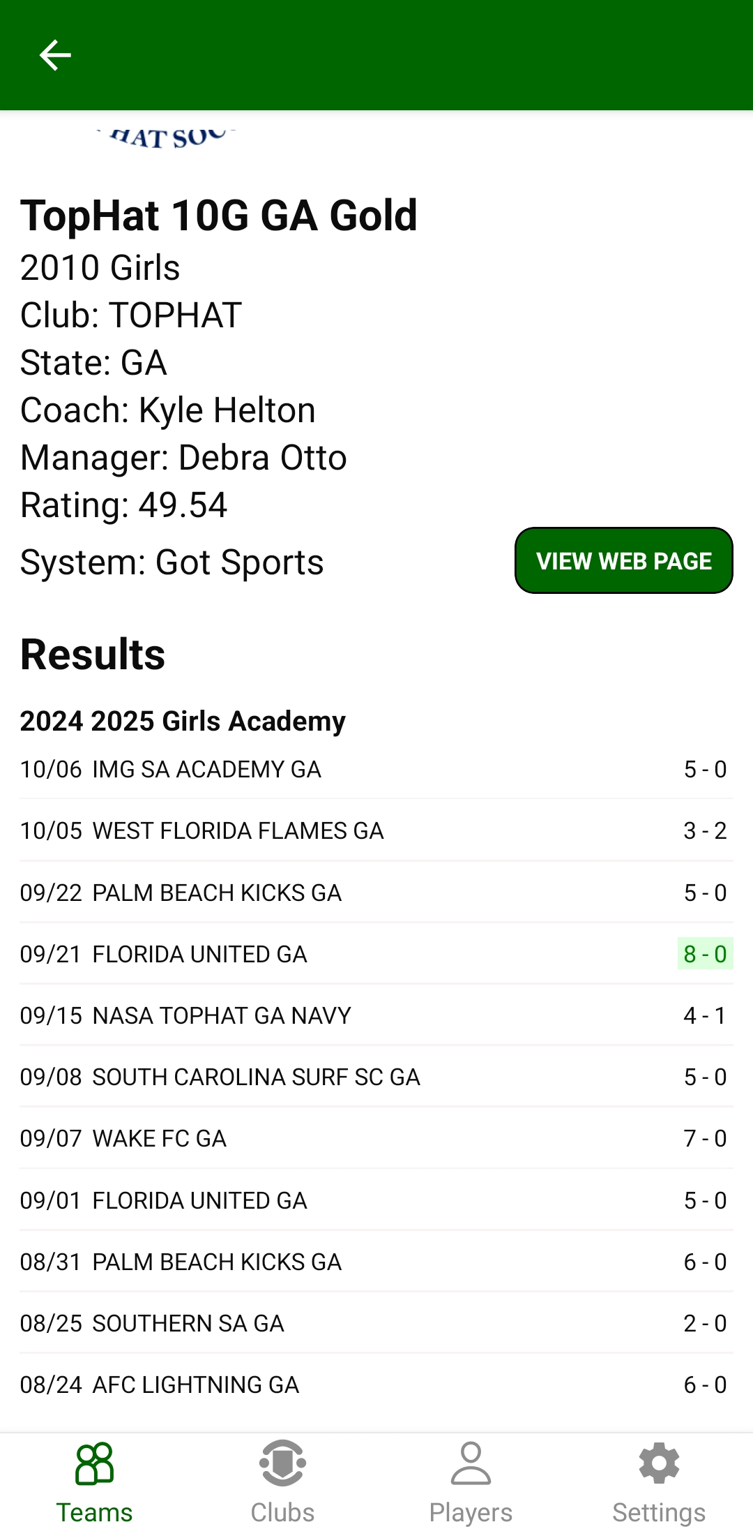Screen dimensions: 753x1529
Task: Select the Clubs tab label
Action: click(x=282, y=1512)
